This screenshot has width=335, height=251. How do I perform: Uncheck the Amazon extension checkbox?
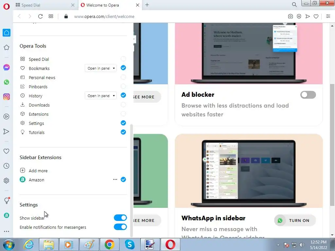pos(123,179)
